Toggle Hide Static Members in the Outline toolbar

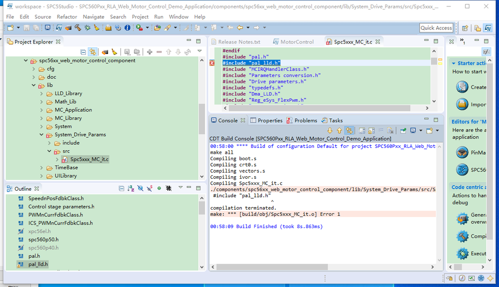coord(149,189)
